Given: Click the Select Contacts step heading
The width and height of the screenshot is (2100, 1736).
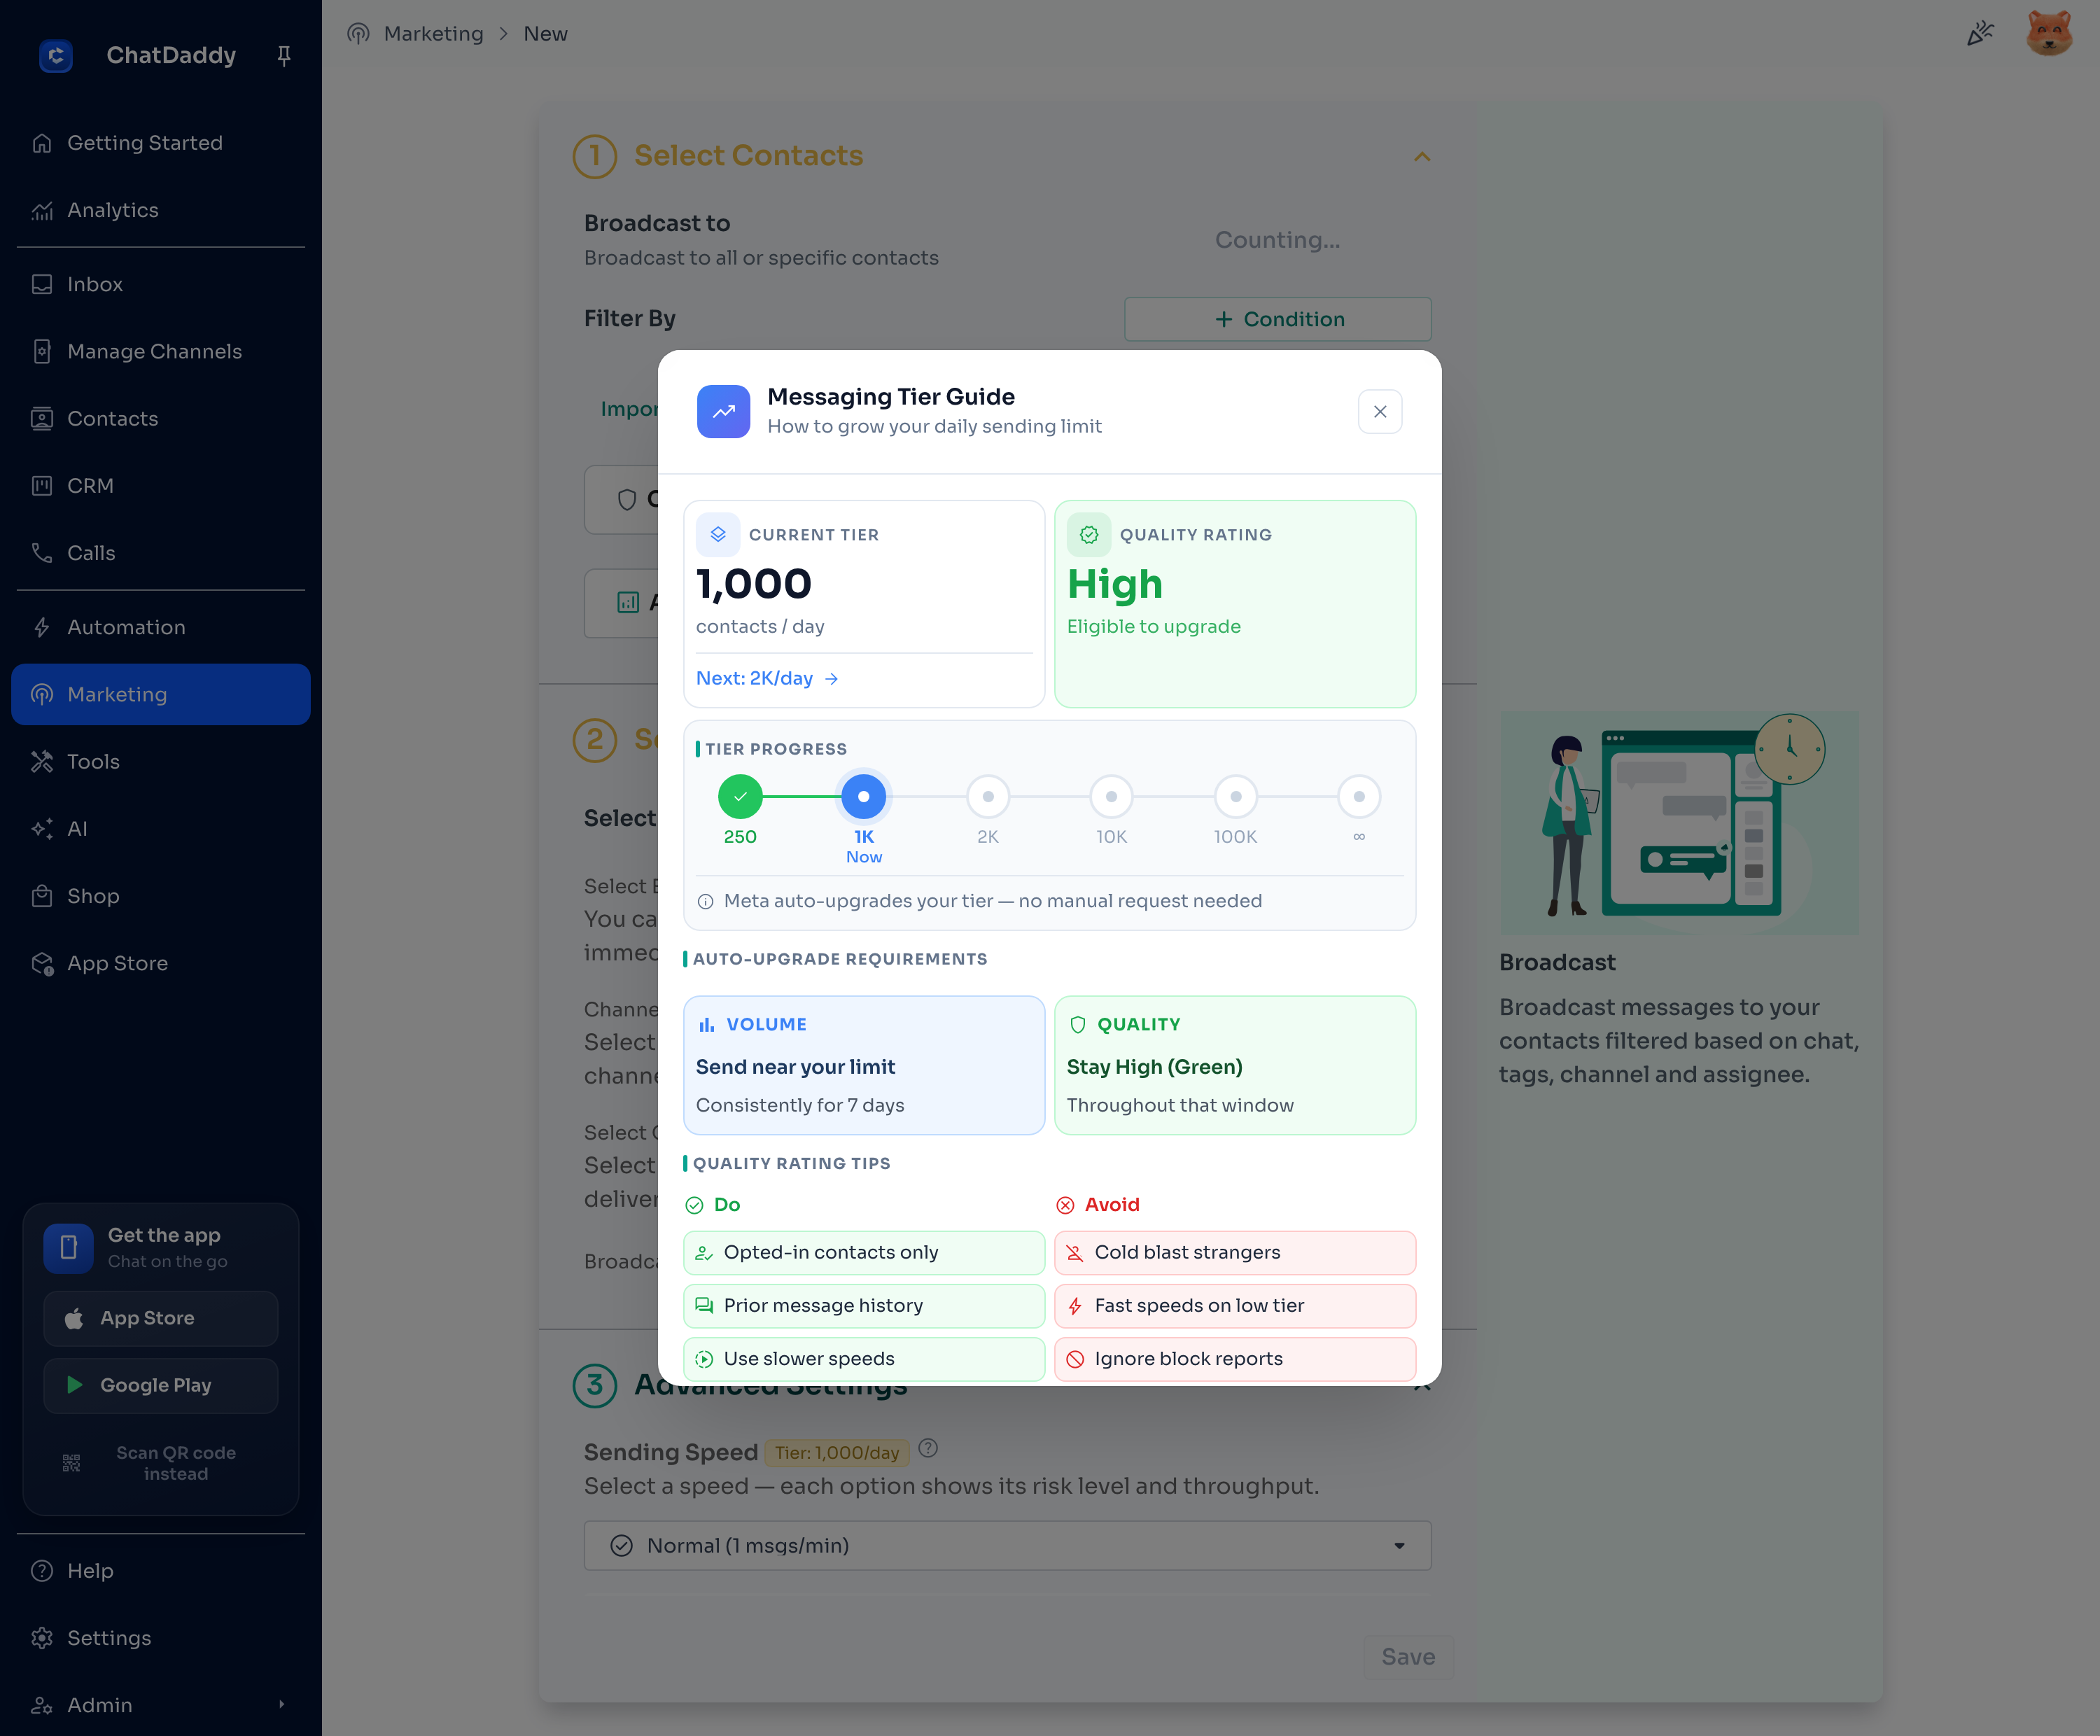Looking at the screenshot, I should click(748, 155).
